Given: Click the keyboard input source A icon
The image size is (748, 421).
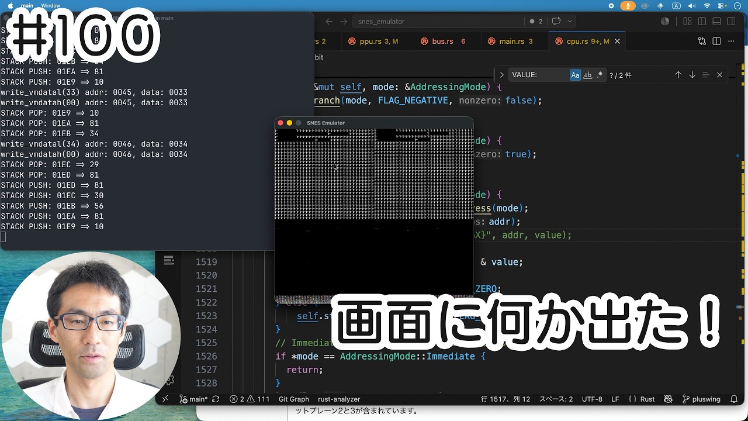Looking at the screenshot, I should pyautogui.click(x=676, y=6).
